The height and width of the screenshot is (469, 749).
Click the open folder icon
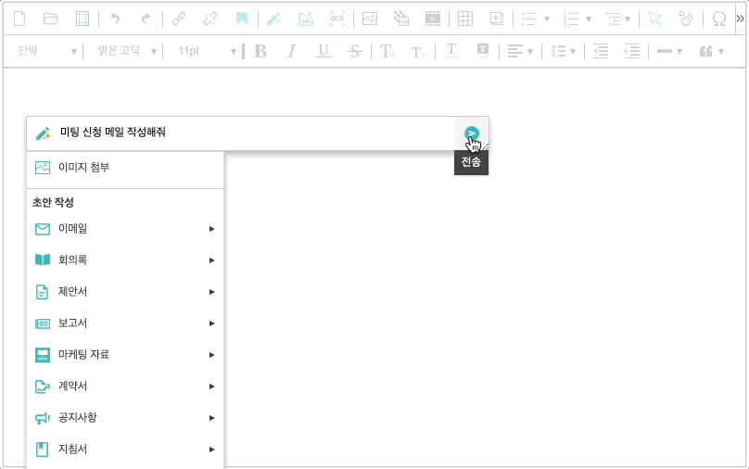tap(51, 19)
